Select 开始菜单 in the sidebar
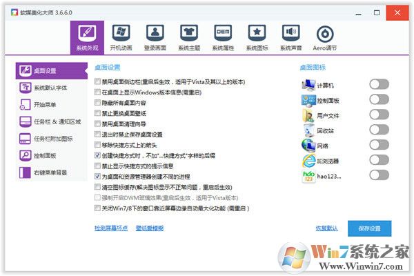Viewport: 414px width, 276px height. pos(52,105)
